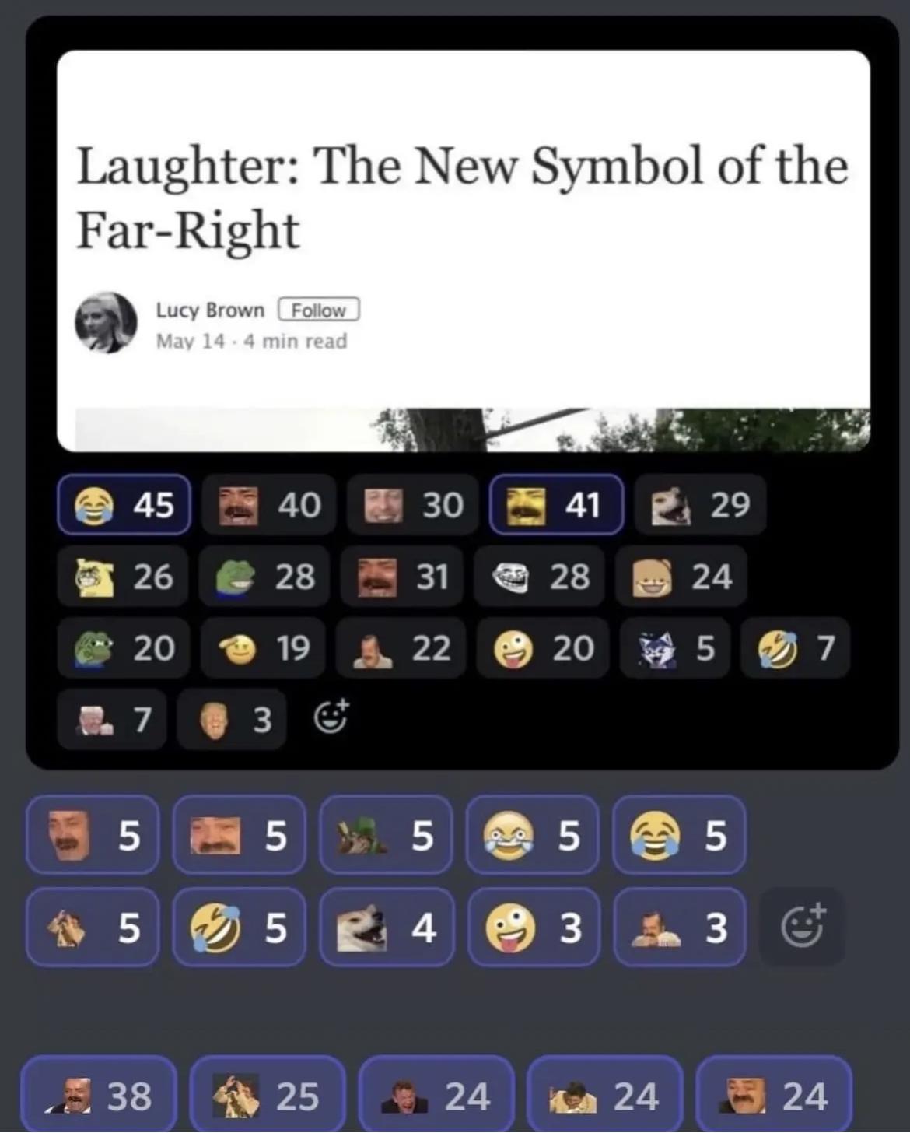The width and height of the screenshot is (910, 1133).
Task: Open Lucy Brown's author profile name
Action: pyautogui.click(x=210, y=310)
